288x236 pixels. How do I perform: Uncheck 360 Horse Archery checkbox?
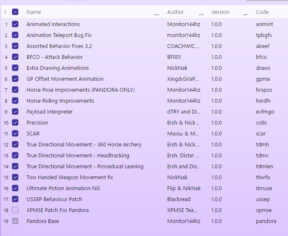coord(15,144)
